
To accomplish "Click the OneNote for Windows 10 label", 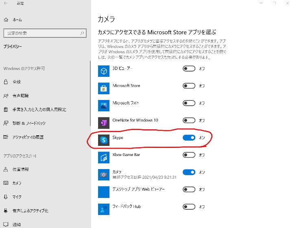I will pos(135,120).
